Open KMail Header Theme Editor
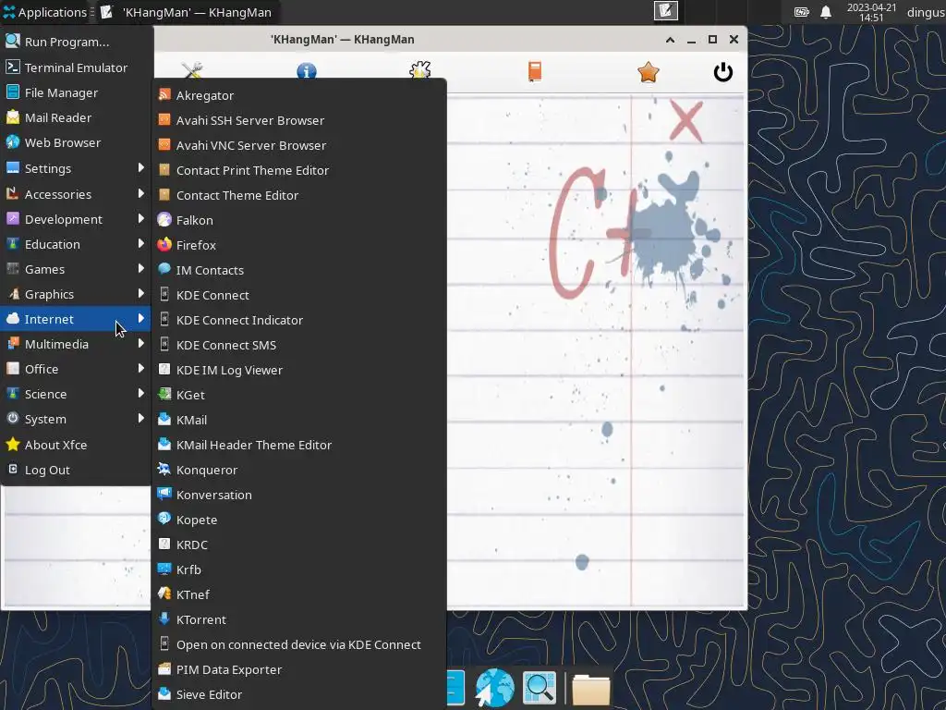This screenshot has width=946, height=710. [x=299, y=445]
